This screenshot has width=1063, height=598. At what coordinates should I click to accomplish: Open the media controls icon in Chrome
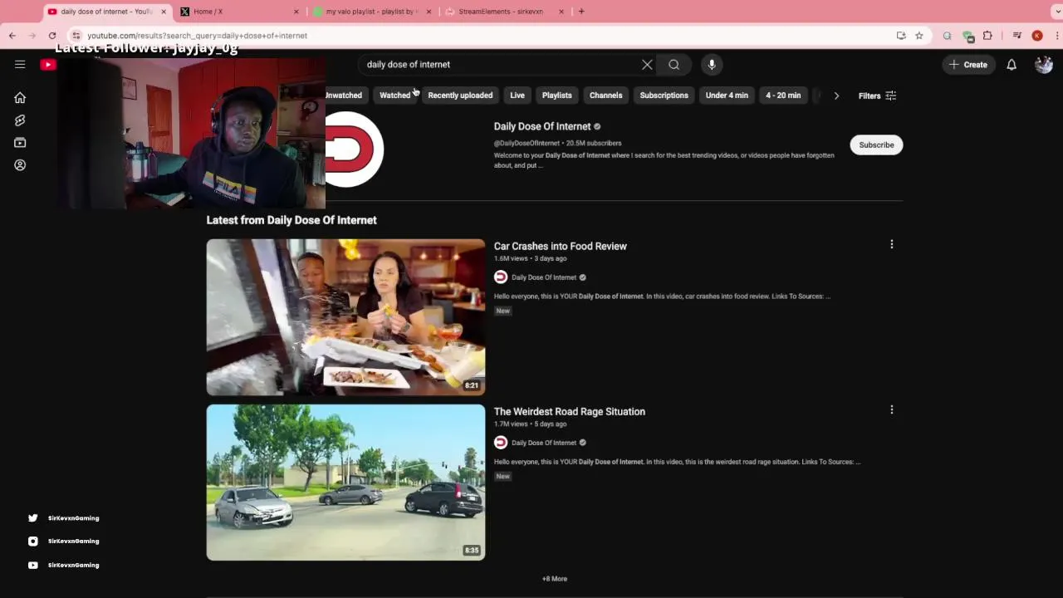[1016, 36]
